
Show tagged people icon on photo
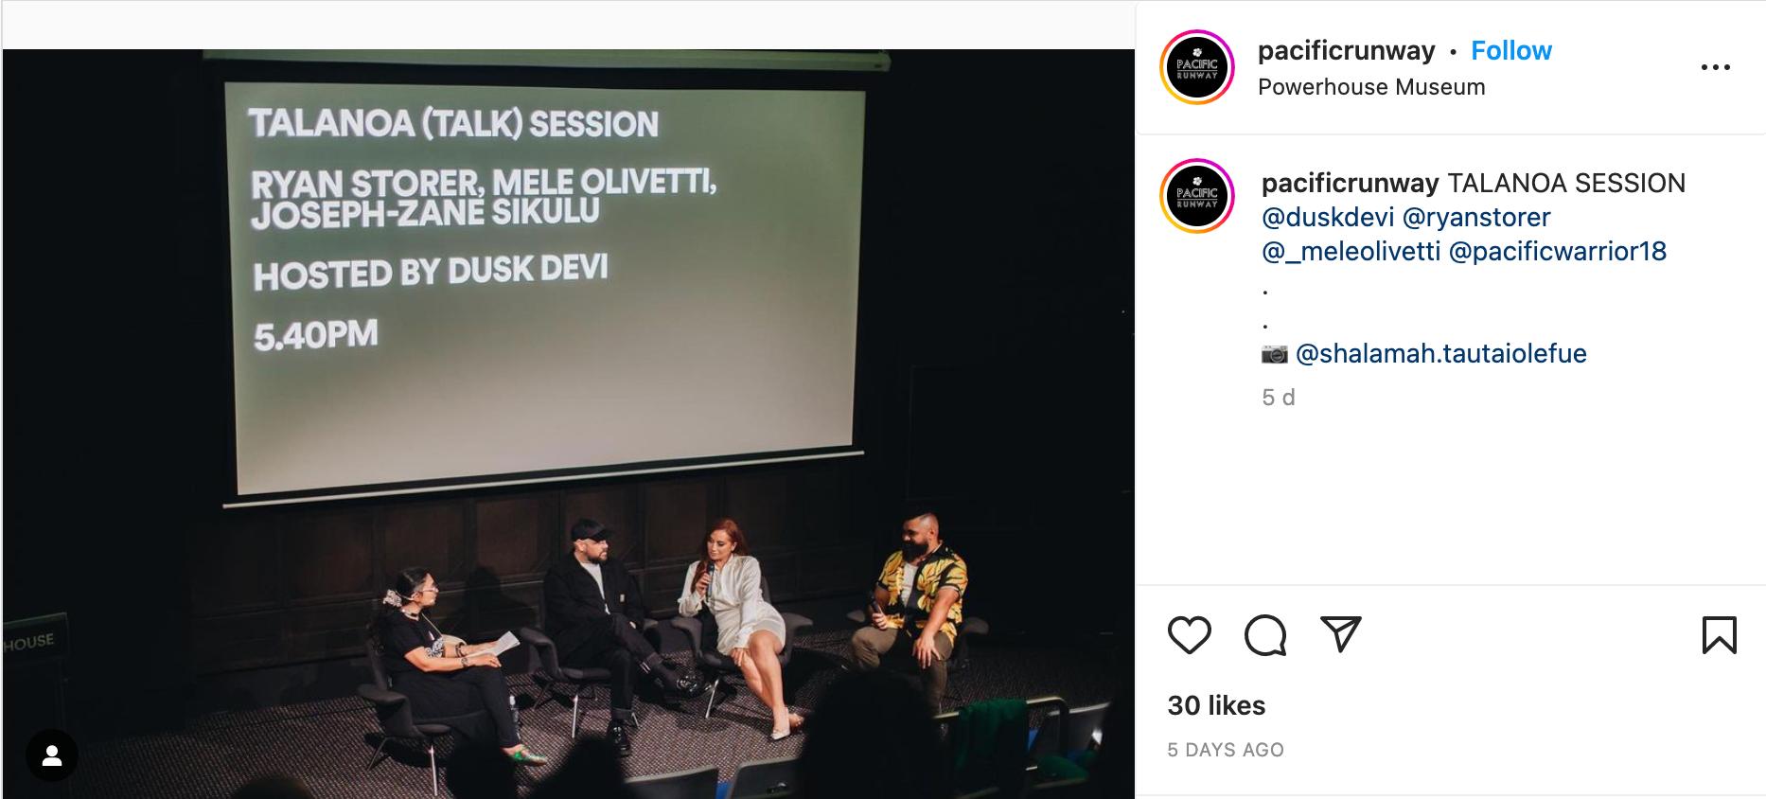(x=52, y=755)
